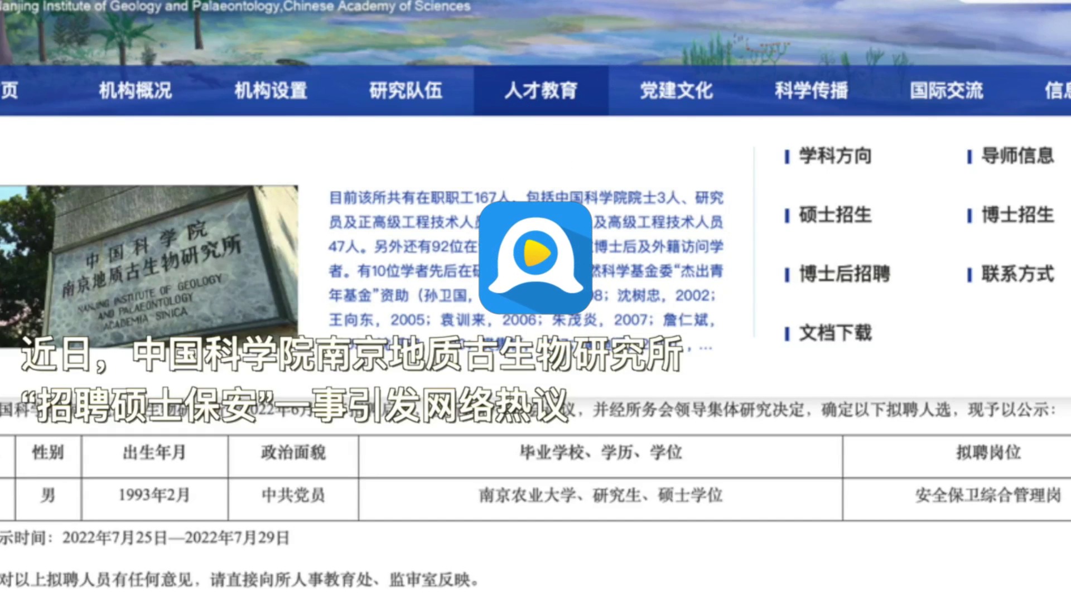Viewport: 1071px width, 602px height.
Task: Select the 党建文化 navigation menu item
Action: tap(675, 91)
